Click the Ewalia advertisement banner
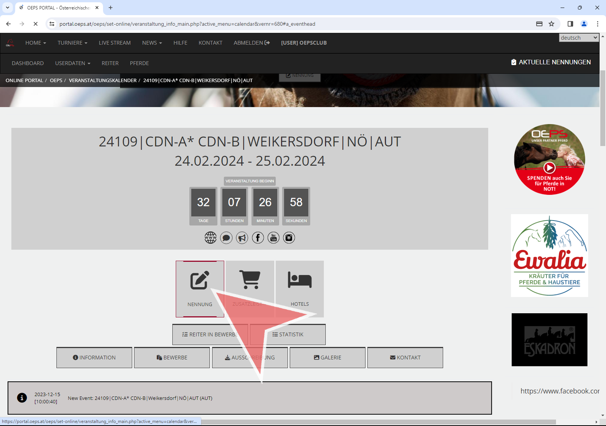Viewport: 606px width, 426px height. [x=549, y=255]
